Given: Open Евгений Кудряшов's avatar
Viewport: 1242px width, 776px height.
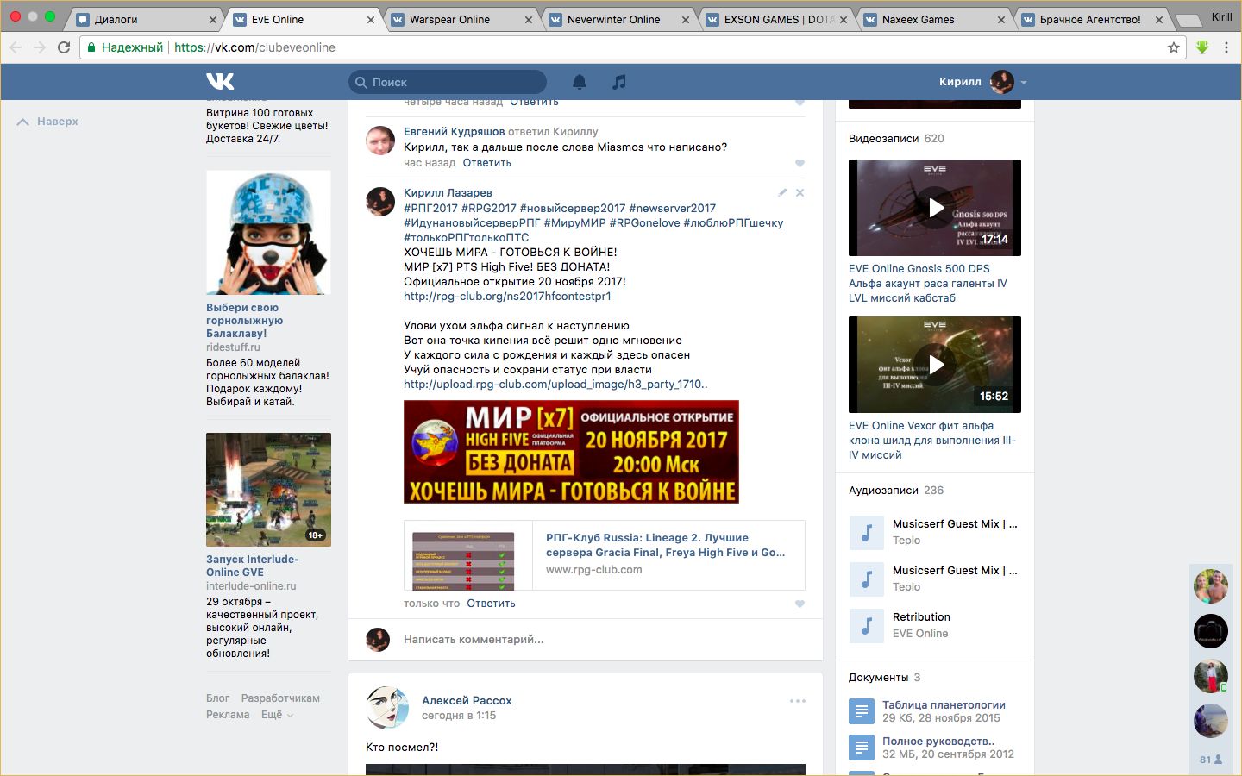Looking at the screenshot, I should click(x=380, y=141).
